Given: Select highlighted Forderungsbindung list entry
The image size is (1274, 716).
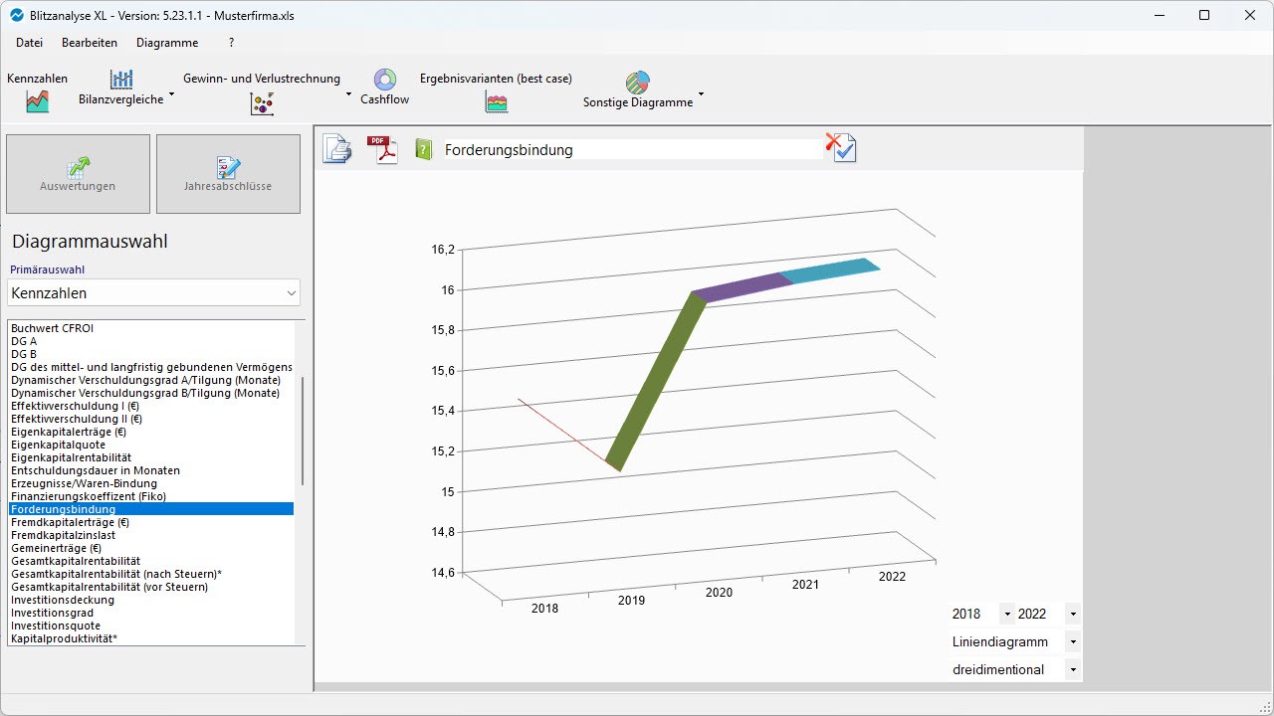Looking at the screenshot, I should point(151,509).
